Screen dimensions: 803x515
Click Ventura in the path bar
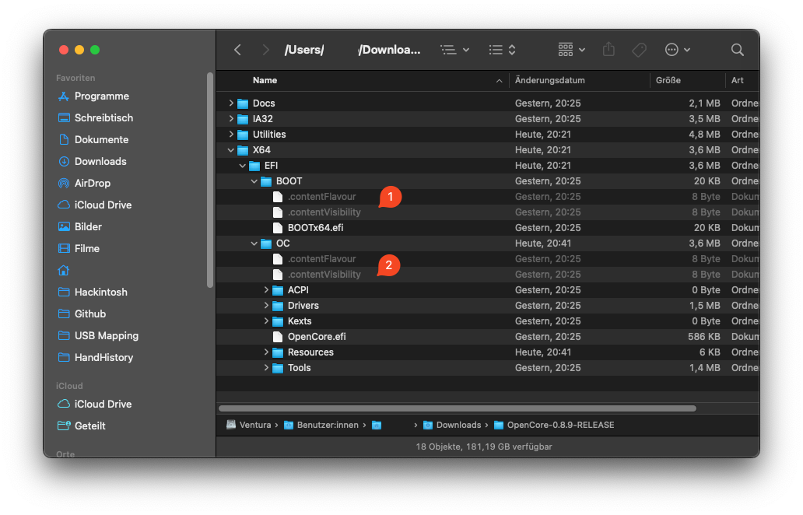[x=249, y=425]
